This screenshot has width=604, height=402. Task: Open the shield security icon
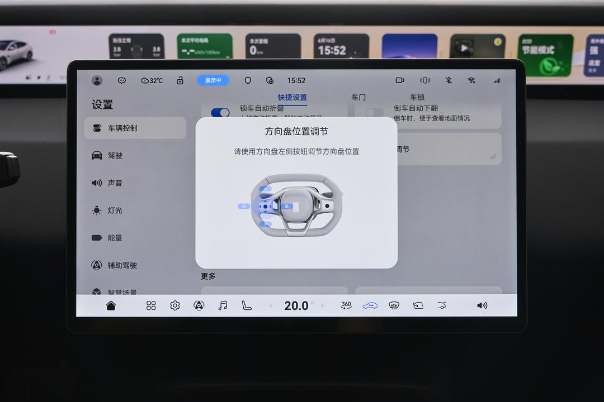pyautogui.click(x=248, y=80)
